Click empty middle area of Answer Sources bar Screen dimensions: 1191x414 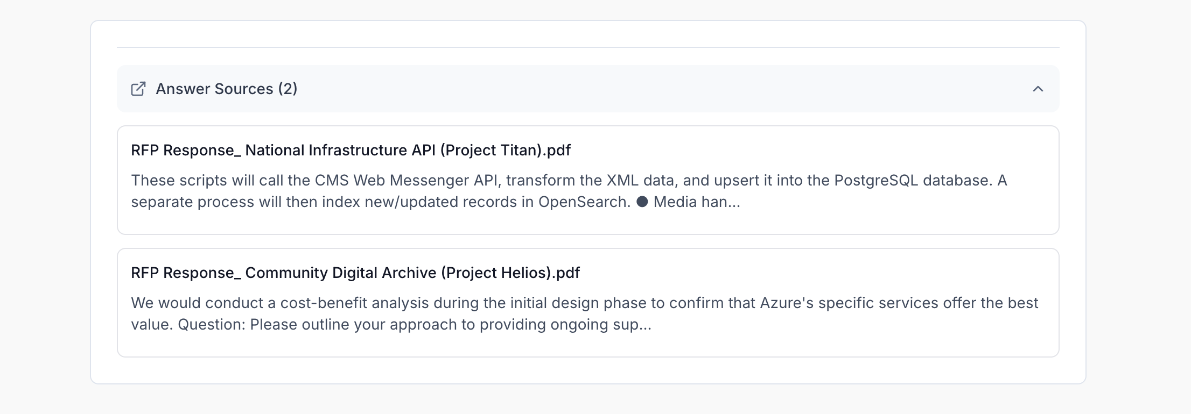point(646,89)
